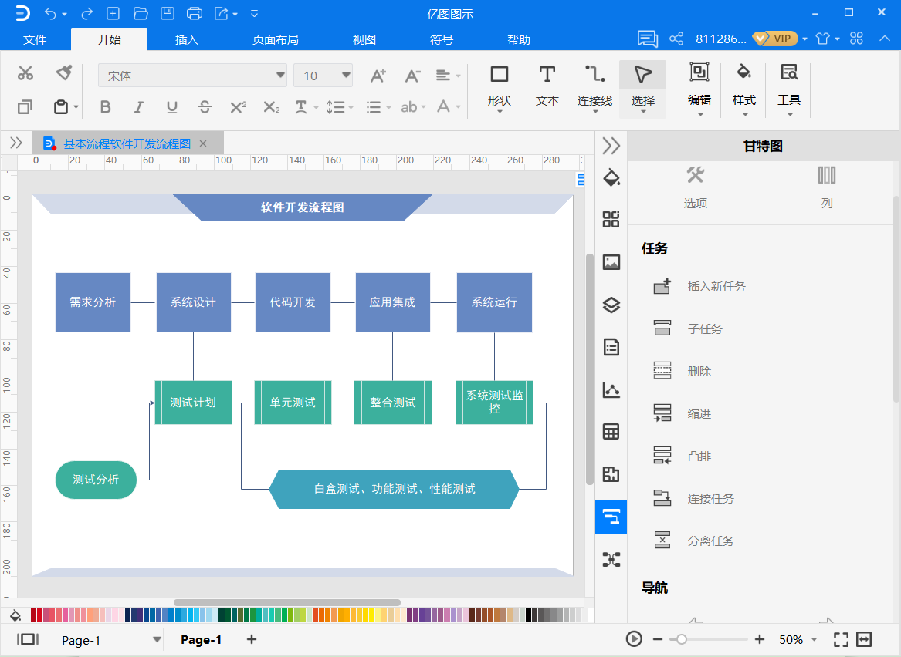Apply Underline formatting
Image resolution: width=901 pixels, height=657 pixels.
(172, 106)
